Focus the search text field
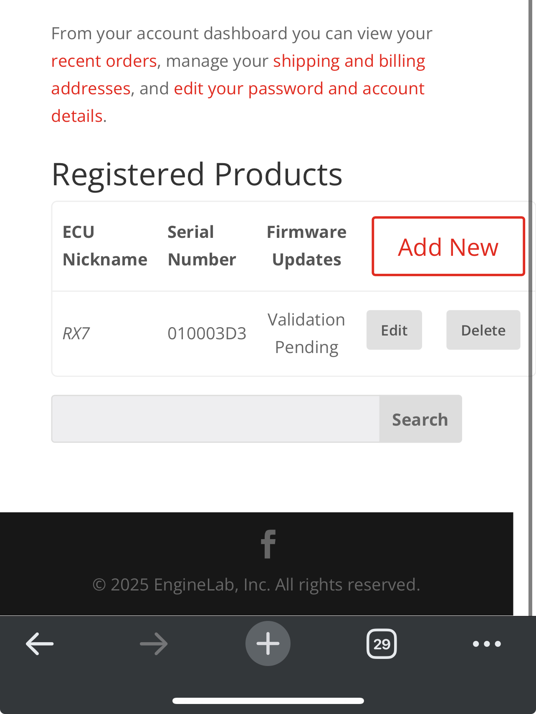536x714 pixels. (x=215, y=419)
